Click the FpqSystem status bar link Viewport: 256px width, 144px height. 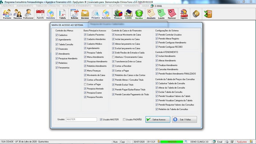pos(242,142)
